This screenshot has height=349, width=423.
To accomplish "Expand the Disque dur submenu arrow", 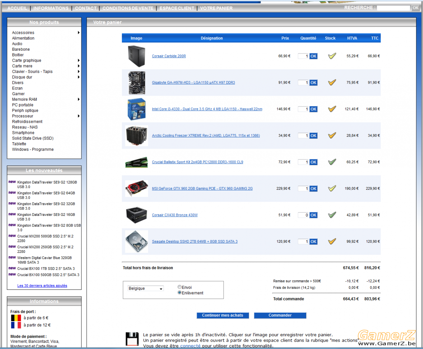I will point(79,77).
